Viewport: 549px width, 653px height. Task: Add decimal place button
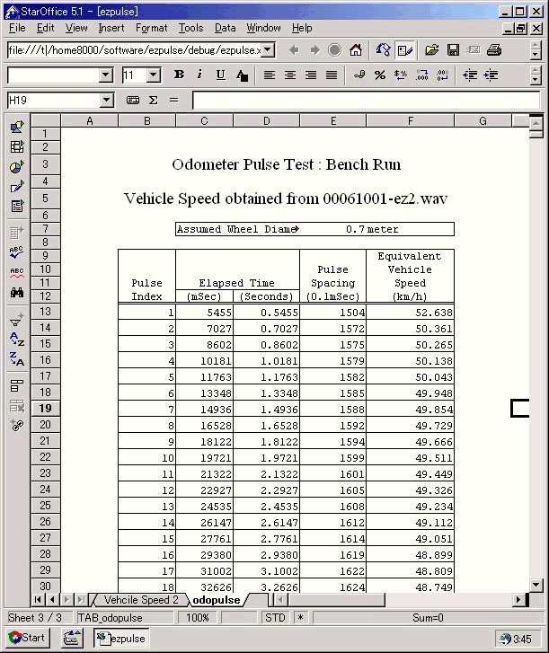pos(421,75)
